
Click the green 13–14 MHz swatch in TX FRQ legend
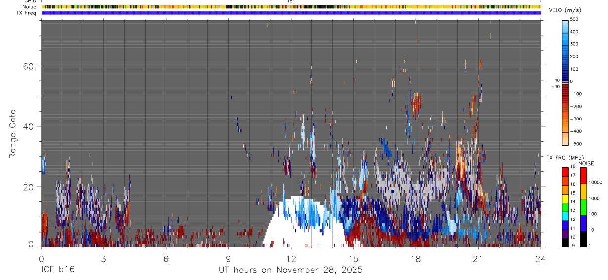pyautogui.click(x=565, y=206)
